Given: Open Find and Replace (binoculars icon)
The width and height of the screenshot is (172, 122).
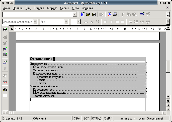Looking at the screenshot, I should pyautogui.click(x=5, y=89).
